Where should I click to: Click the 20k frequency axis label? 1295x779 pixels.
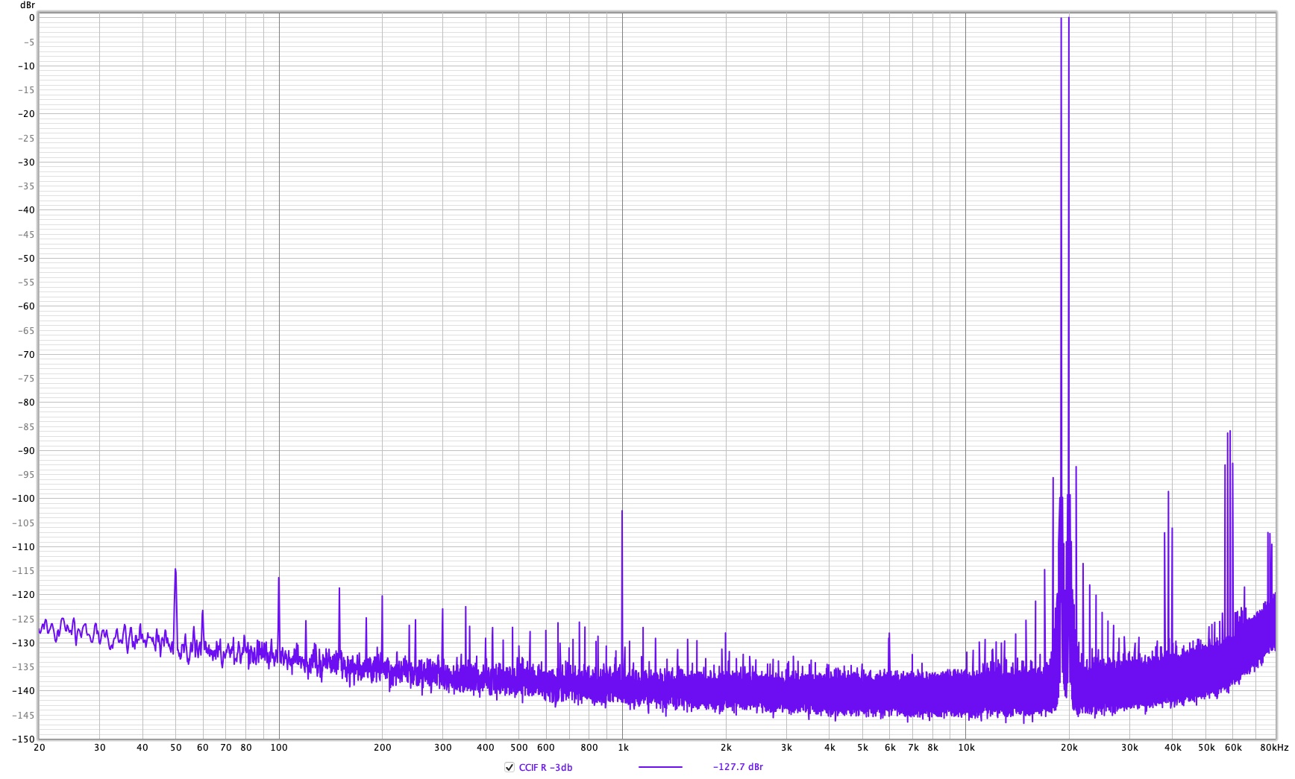pos(1069,748)
